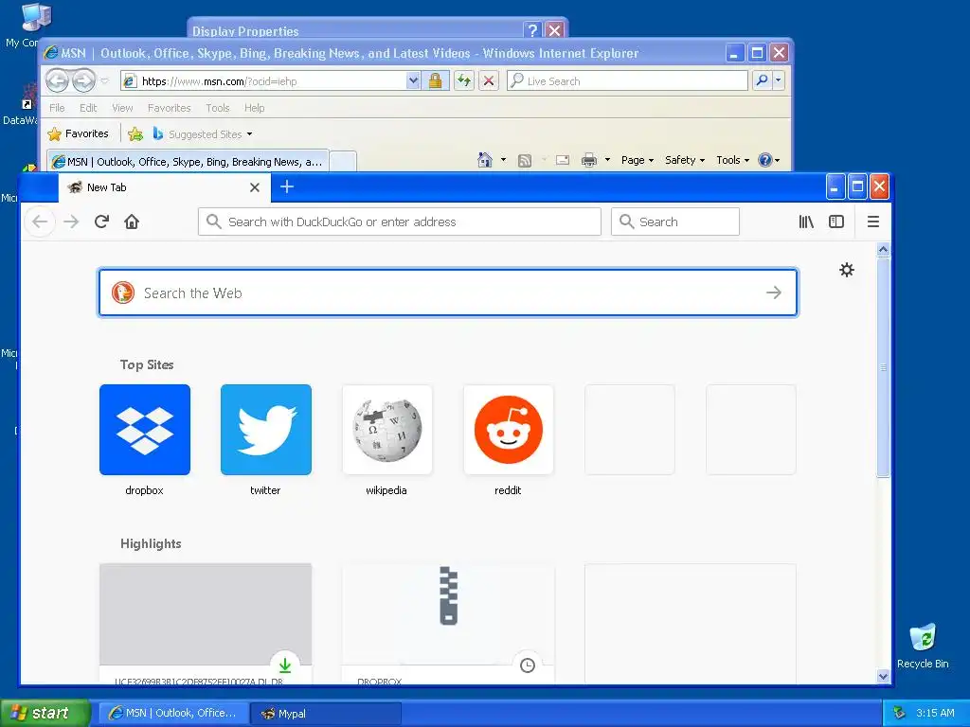970x727 pixels.
Task: Open Recycle Bin desktop icon
Action: click(923, 646)
